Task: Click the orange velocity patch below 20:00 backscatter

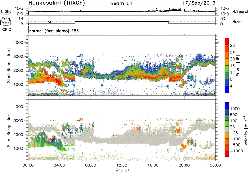Action: coord(184,146)
